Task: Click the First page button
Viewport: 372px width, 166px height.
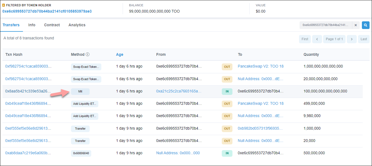Action: coord(305,39)
